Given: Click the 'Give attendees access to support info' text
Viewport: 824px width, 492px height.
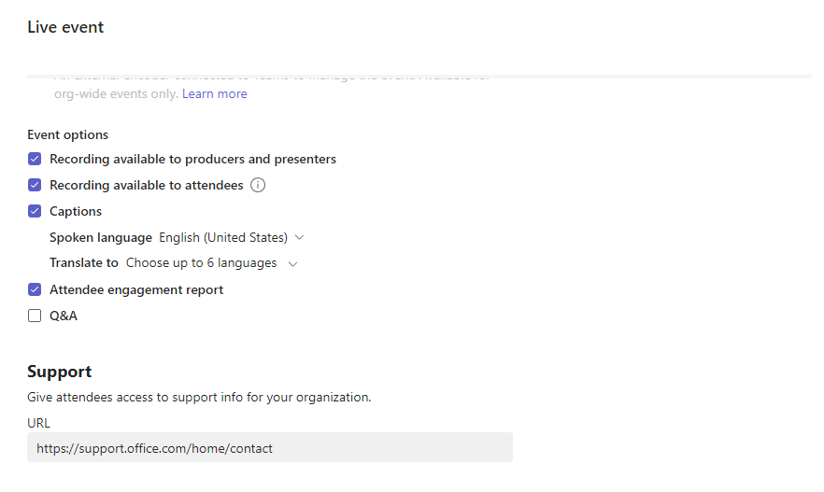Looking at the screenshot, I should (x=199, y=398).
